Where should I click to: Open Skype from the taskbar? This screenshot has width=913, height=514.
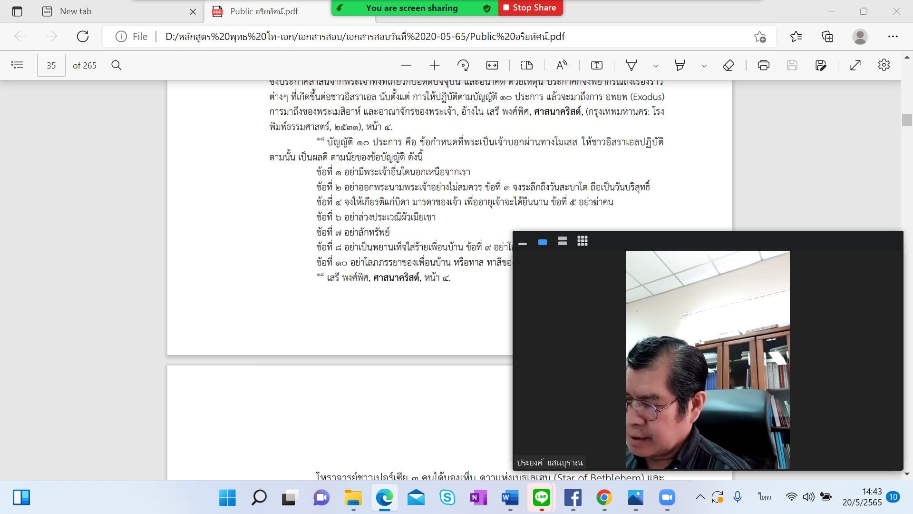click(447, 498)
